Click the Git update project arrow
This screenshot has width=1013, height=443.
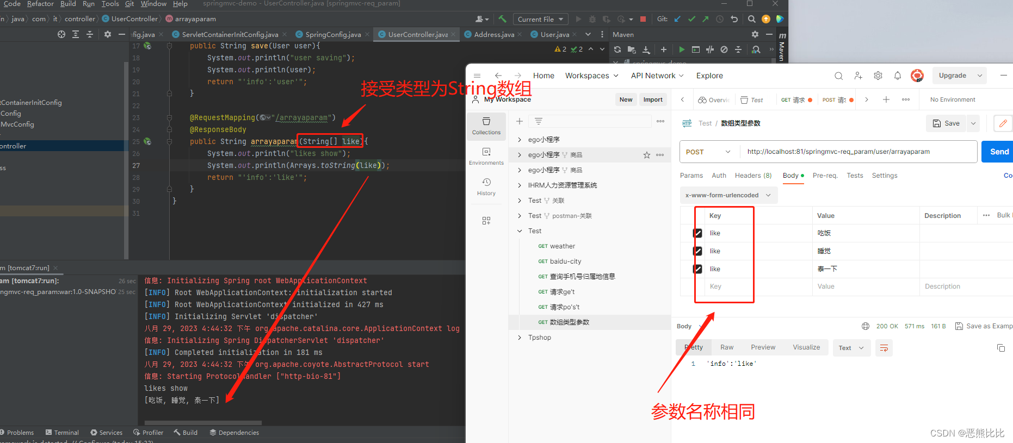677,19
